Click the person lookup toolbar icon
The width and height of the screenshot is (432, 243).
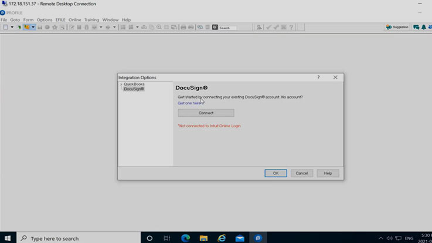click(x=259, y=27)
